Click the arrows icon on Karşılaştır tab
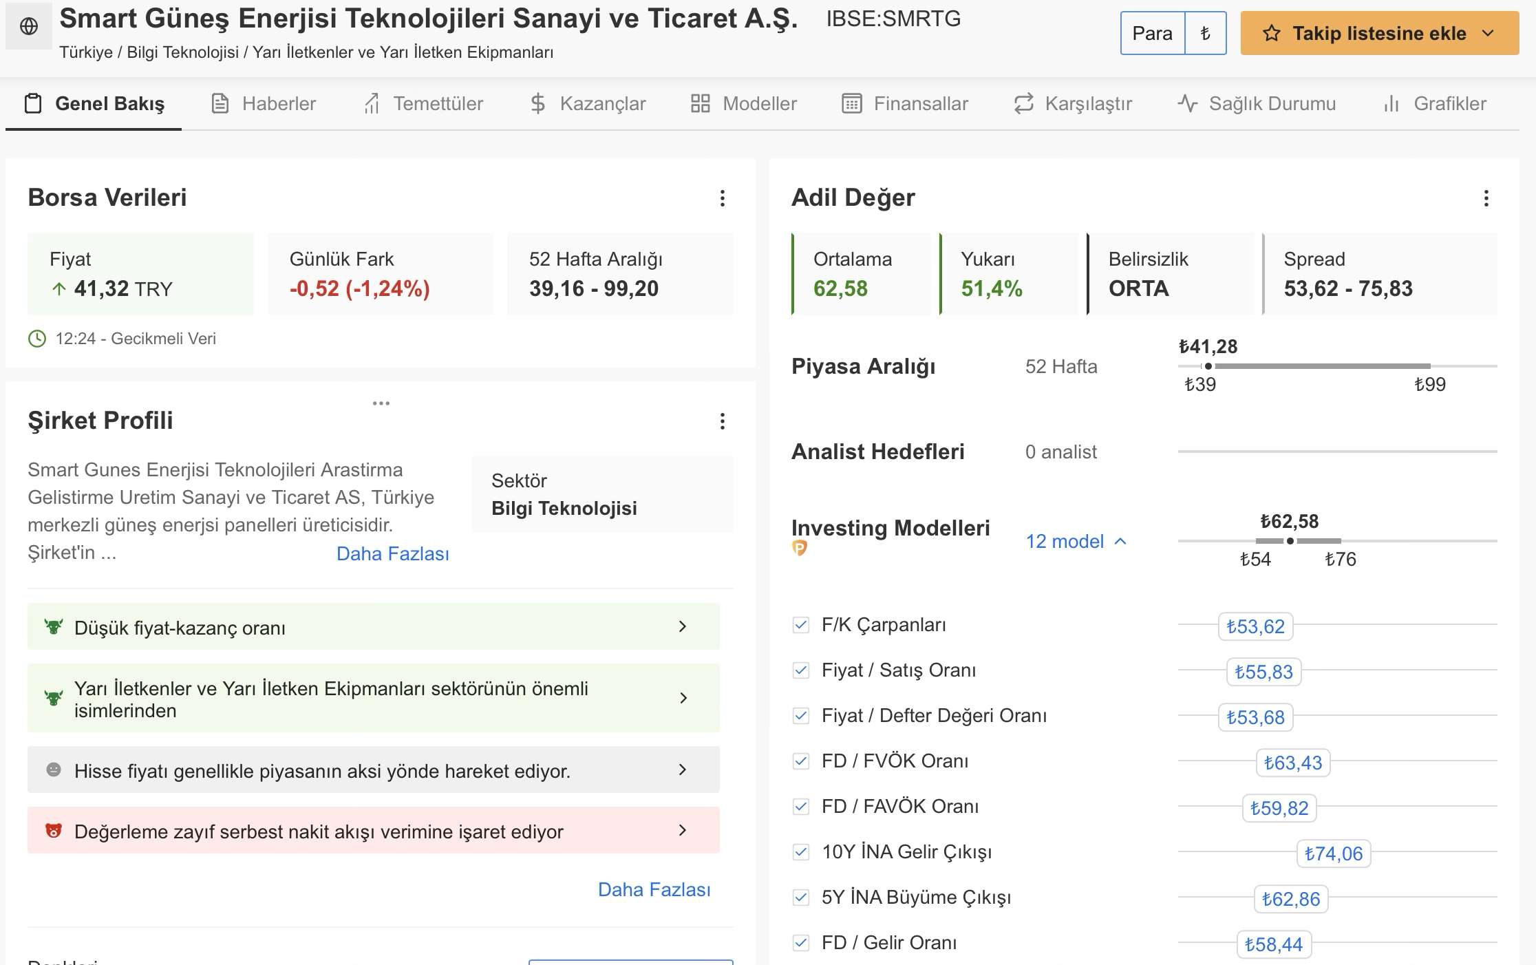 point(1024,104)
